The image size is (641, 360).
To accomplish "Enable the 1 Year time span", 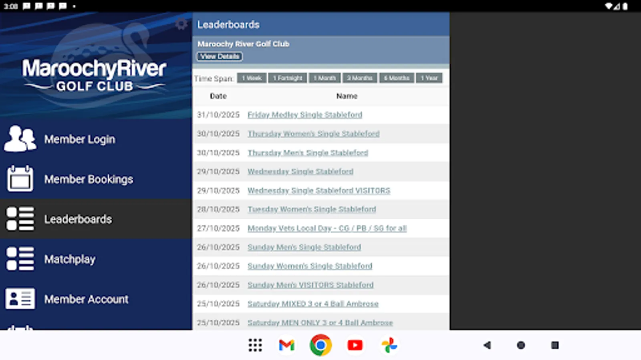I will (429, 78).
